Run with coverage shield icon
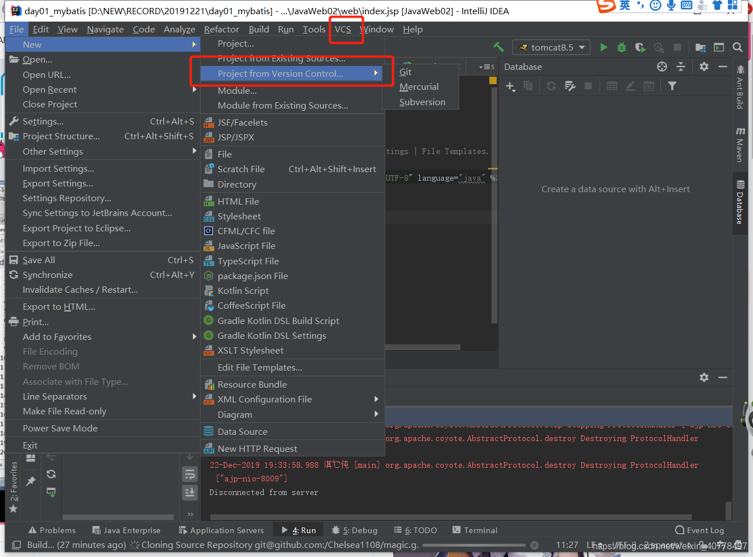Viewport: 753px width, 557px height. click(640, 47)
